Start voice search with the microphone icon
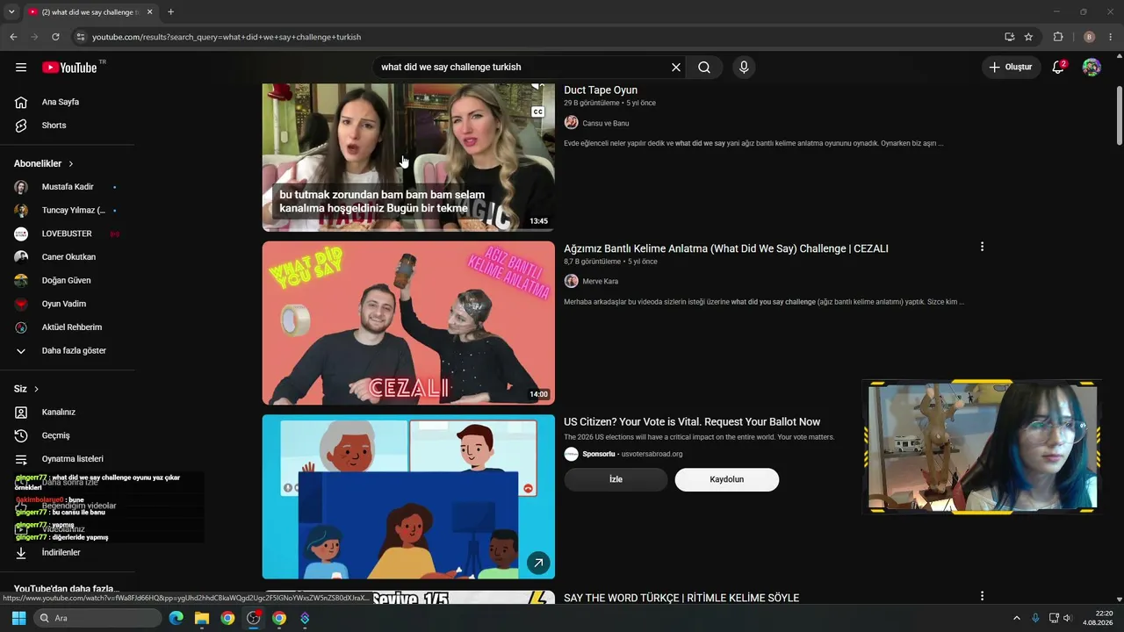The image size is (1124, 632). pyautogui.click(x=744, y=68)
